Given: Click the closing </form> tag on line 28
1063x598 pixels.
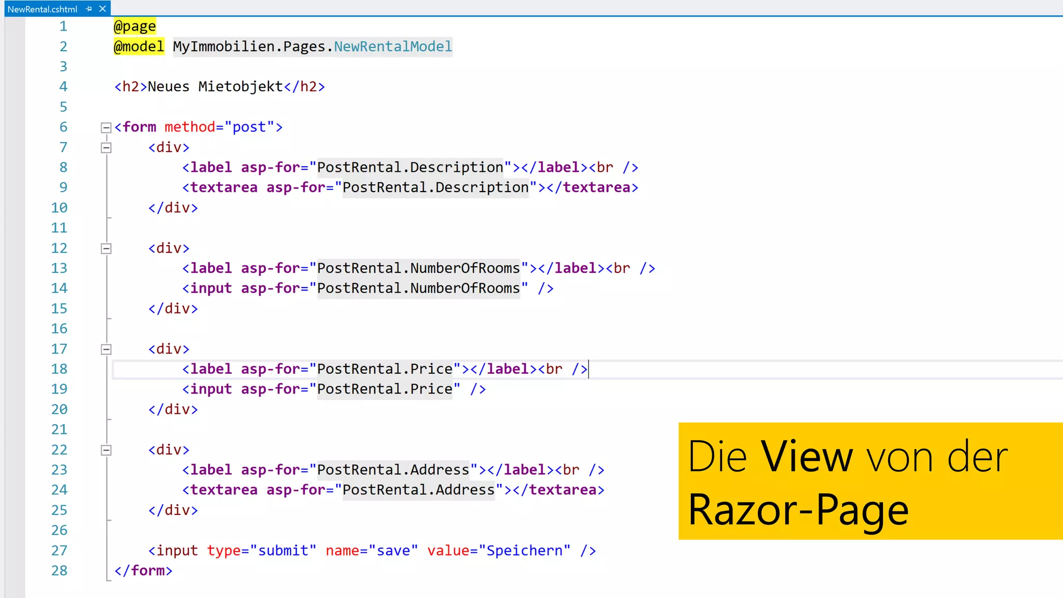Looking at the screenshot, I should [x=143, y=570].
